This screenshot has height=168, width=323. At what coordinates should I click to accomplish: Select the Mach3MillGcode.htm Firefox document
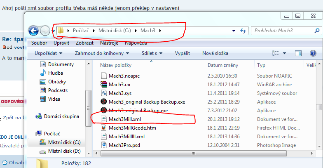[x=132, y=128]
